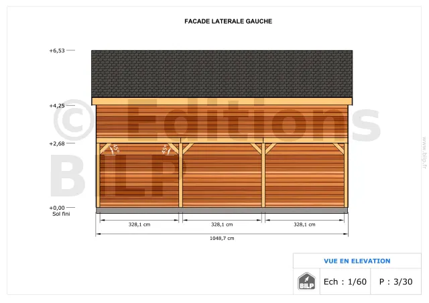Click the 45° label on left brace
The height and width of the screenshot is (303, 429).
coord(115,149)
